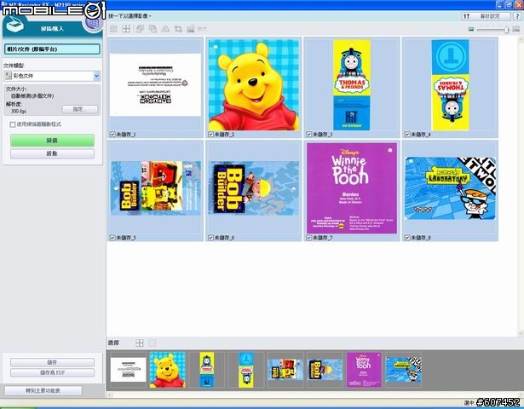Click the Select All images toolbar icon

click(x=113, y=29)
